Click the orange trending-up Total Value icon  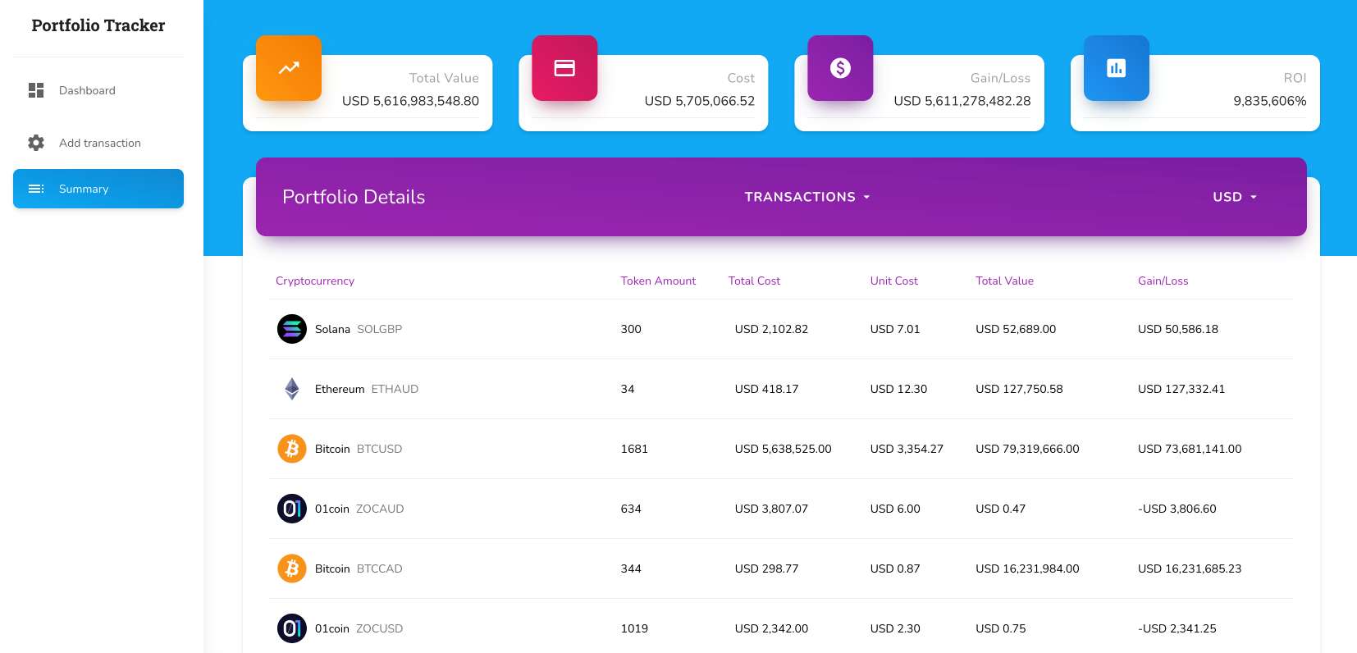(x=289, y=68)
